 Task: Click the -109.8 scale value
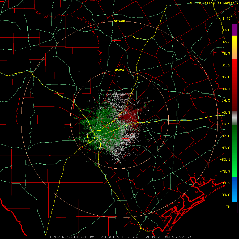point(224,195)
